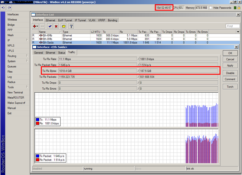242x175 pixels.
Task: Click the blue Tx Packet legend swatch
Action: (x=38, y=156)
